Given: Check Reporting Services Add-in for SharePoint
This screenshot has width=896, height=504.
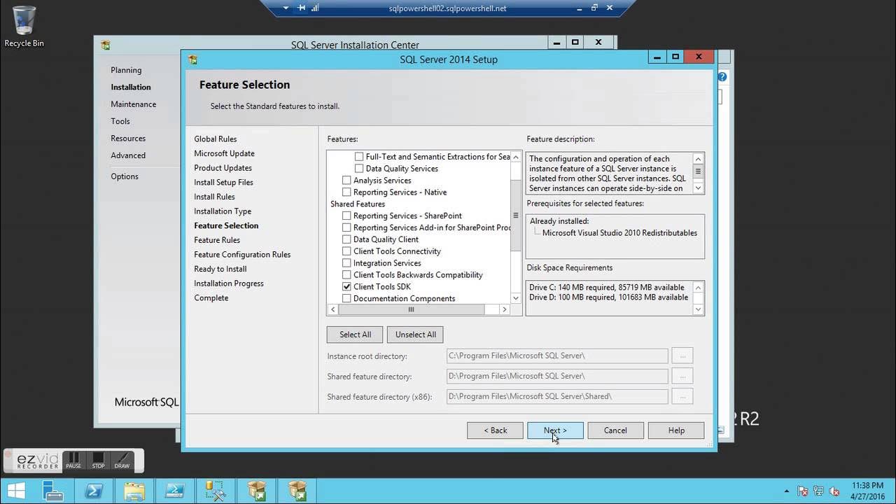Looking at the screenshot, I should pos(346,227).
